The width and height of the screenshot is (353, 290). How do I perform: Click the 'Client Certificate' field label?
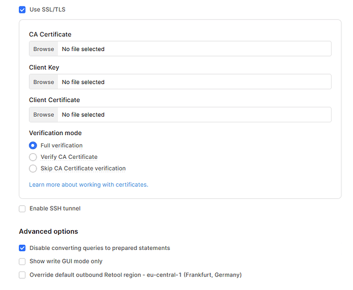(x=54, y=100)
